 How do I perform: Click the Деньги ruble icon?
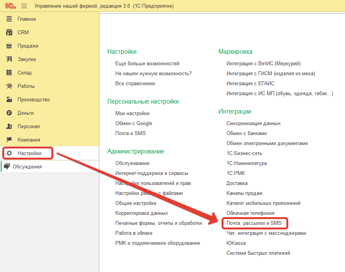pyautogui.click(x=9, y=113)
